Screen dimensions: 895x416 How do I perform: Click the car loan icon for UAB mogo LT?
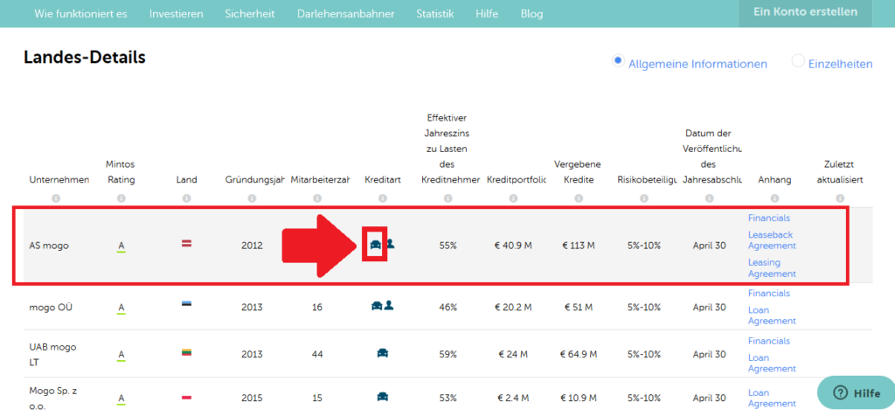(383, 353)
